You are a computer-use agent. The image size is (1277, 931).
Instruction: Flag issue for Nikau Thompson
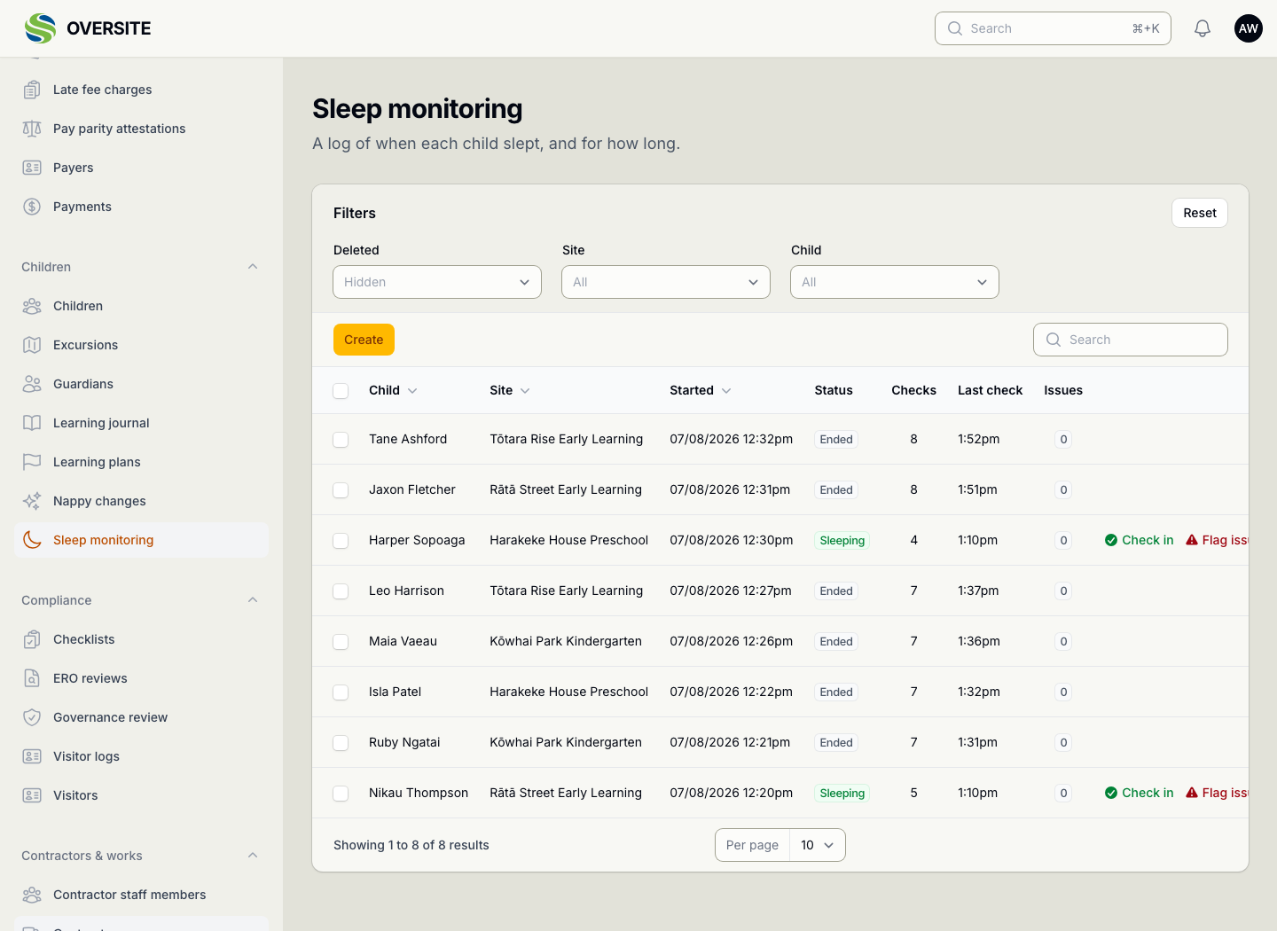click(1217, 793)
